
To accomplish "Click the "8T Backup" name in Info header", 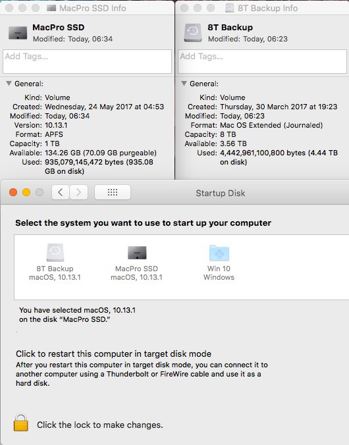I will pyautogui.click(x=230, y=27).
